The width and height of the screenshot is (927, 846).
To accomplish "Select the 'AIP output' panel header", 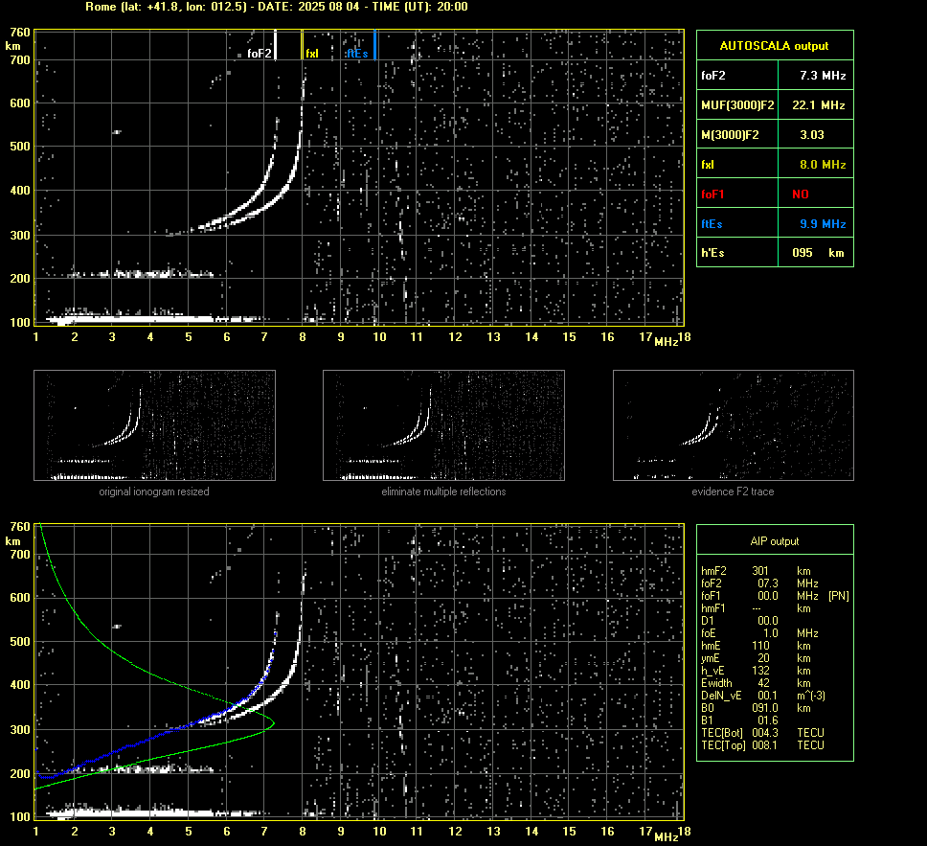I will [x=775, y=540].
